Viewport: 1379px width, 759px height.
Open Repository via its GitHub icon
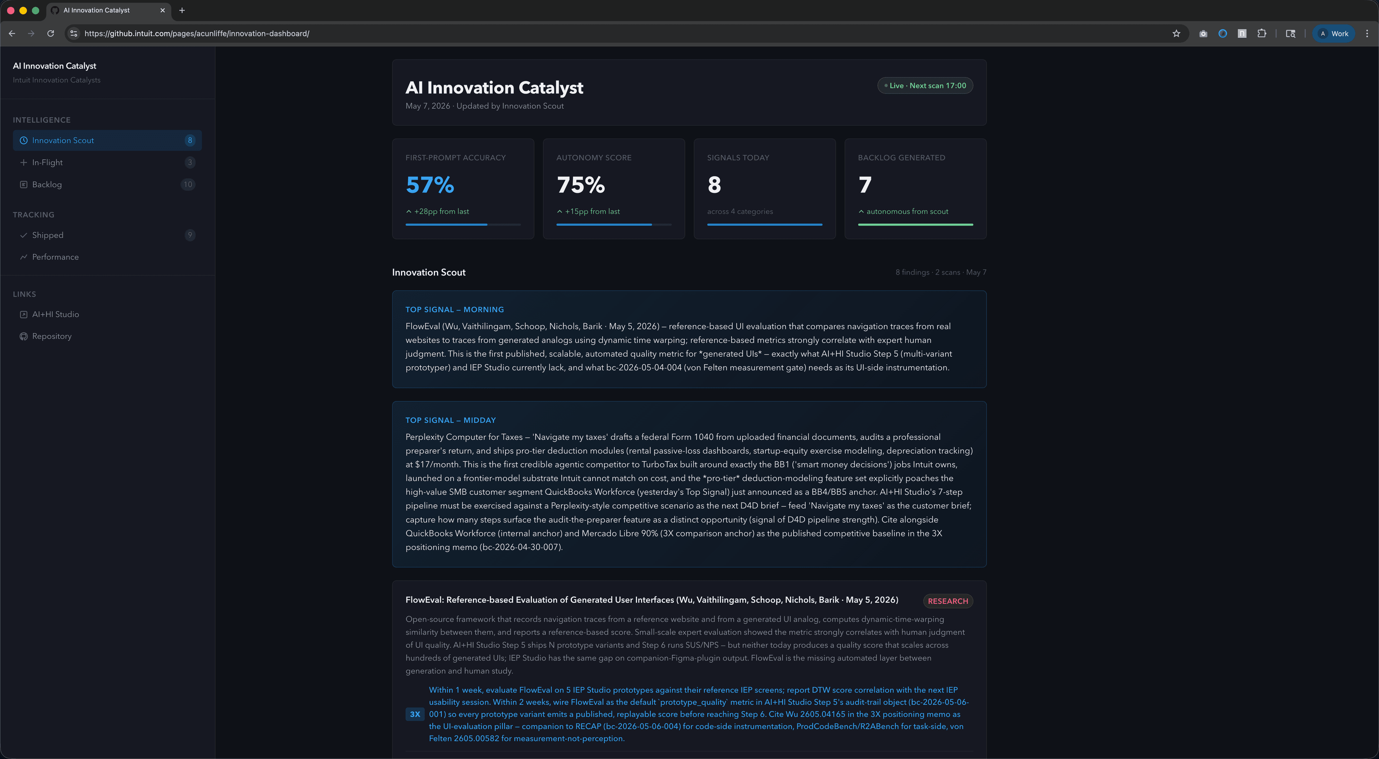click(x=24, y=336)
